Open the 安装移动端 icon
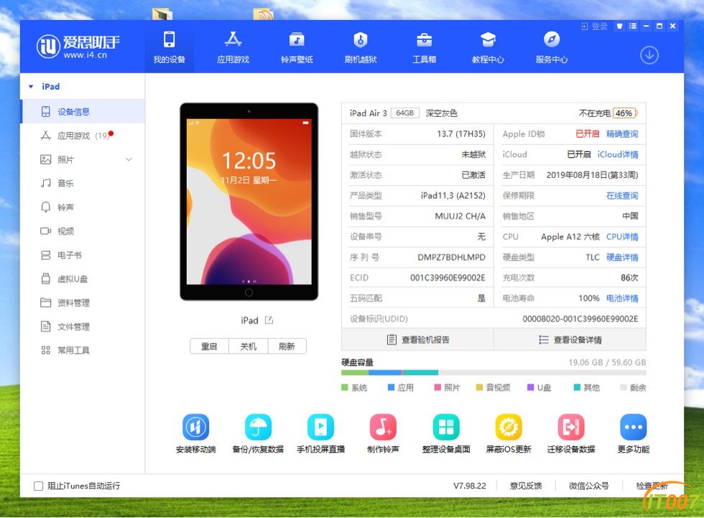 click(x=195, y=427)
